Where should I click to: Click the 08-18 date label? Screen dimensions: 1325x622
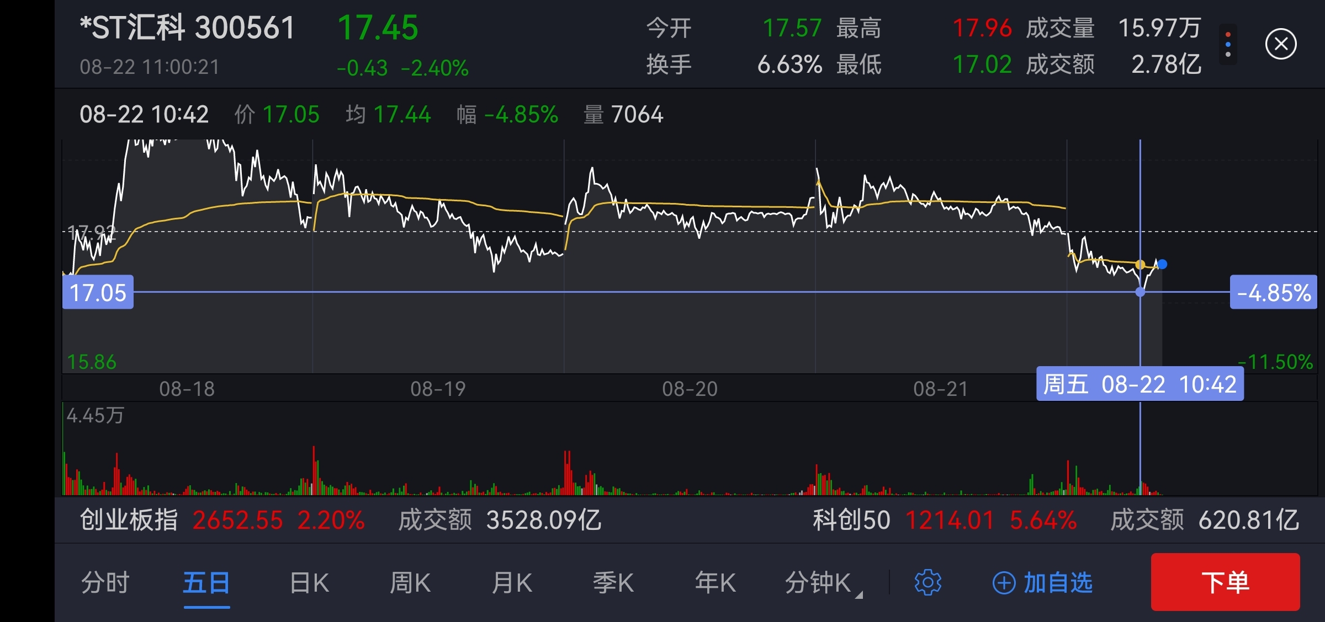187,389
